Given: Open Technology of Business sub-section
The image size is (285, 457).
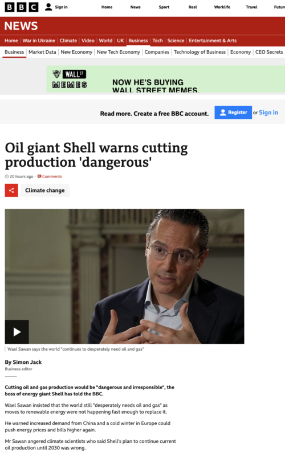Looking at the screenshot, I should pyautogui.click(x=199, y=52).
